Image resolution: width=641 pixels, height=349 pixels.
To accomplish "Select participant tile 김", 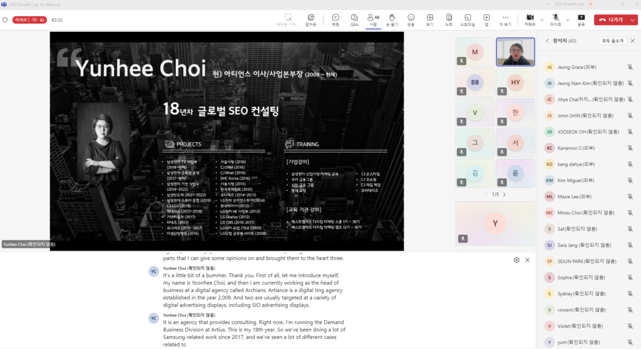I will coord(475,173).
